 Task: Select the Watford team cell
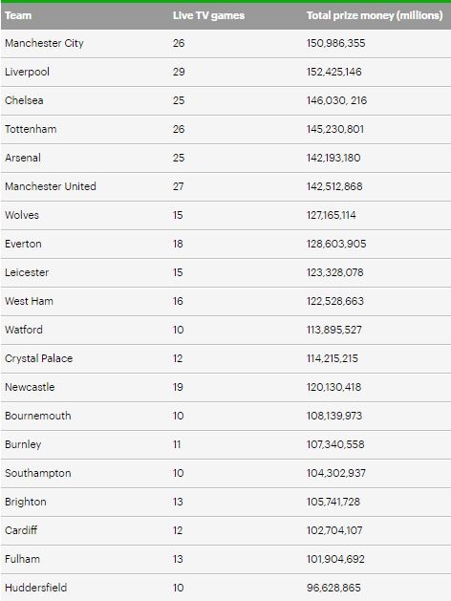(x=24, y=330)
